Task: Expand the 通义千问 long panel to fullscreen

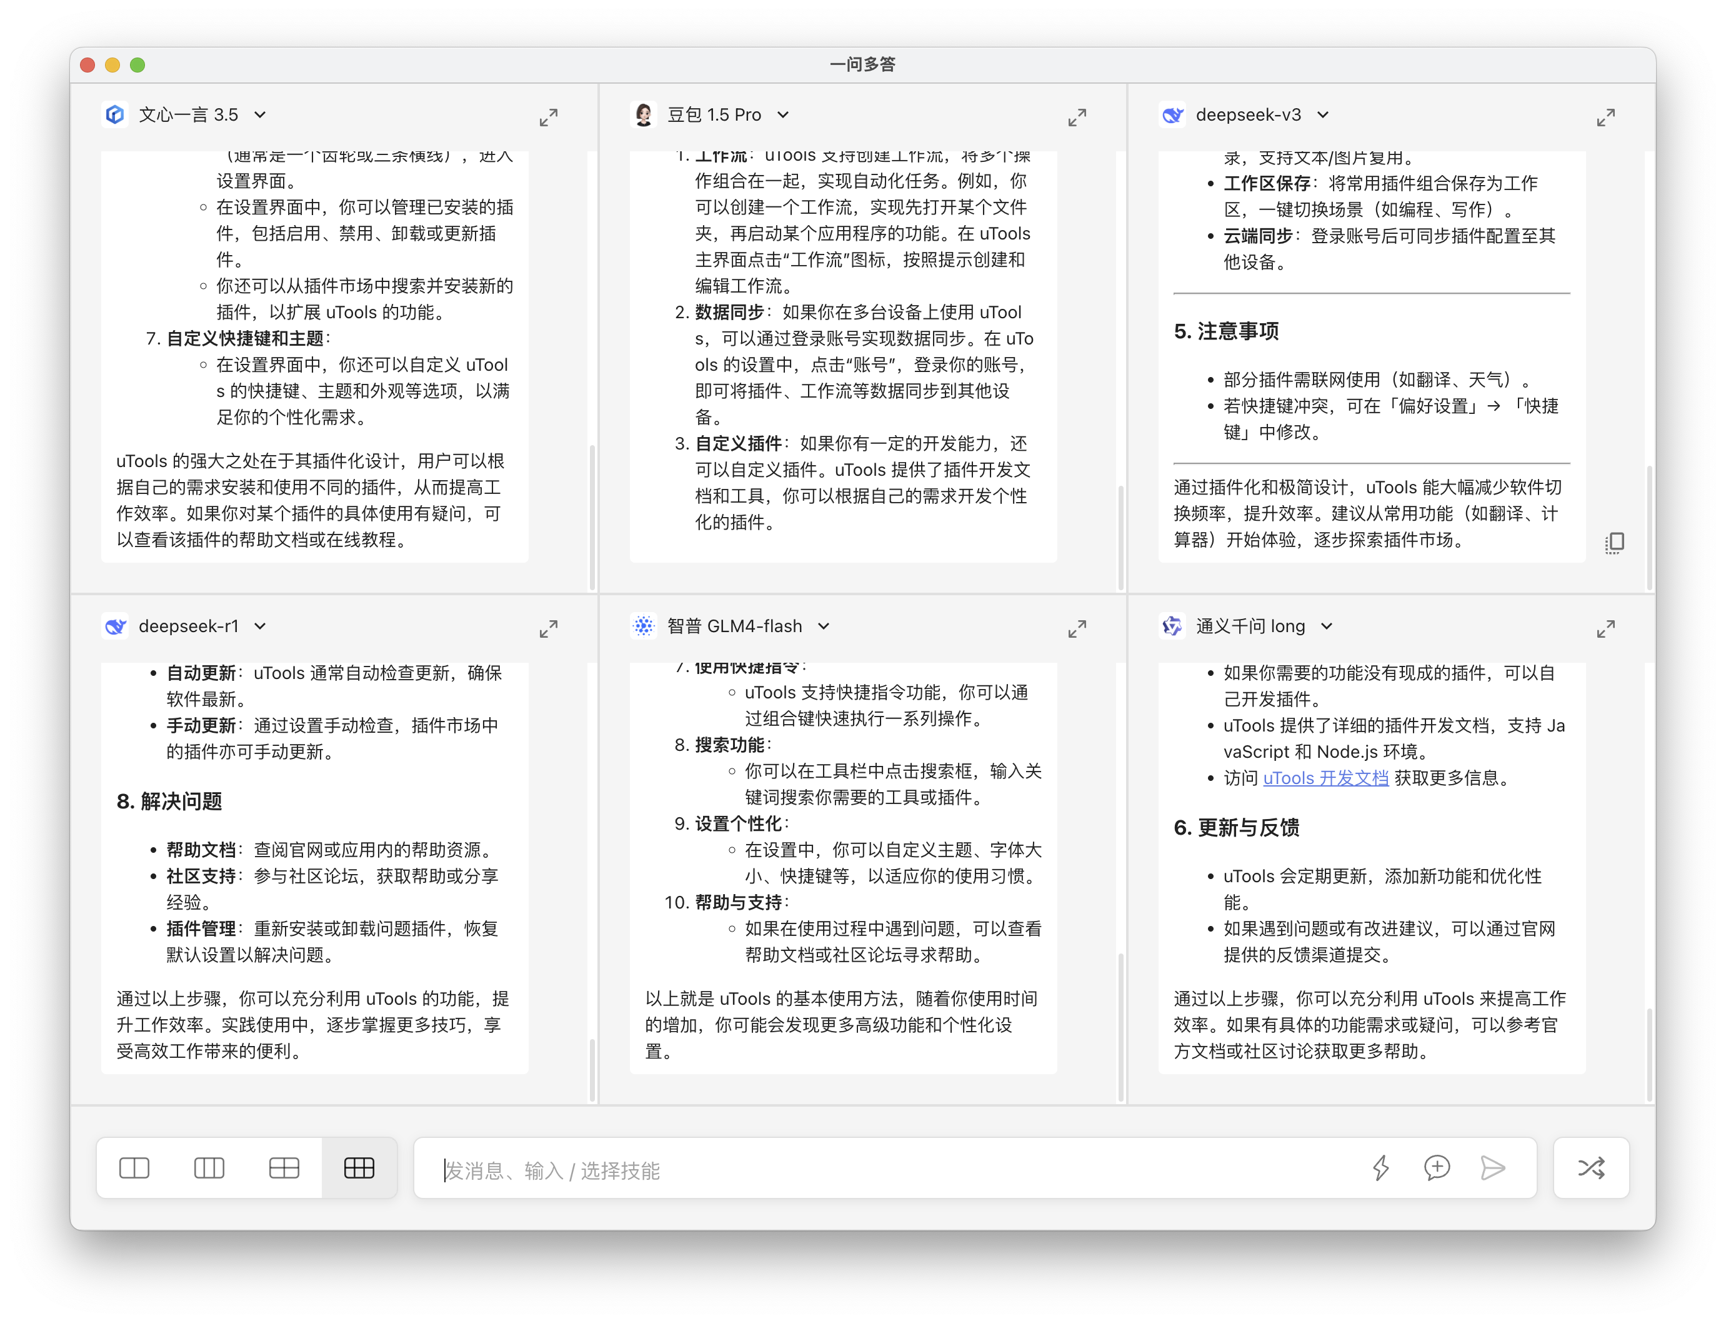Action: [x=1605, y=628]
